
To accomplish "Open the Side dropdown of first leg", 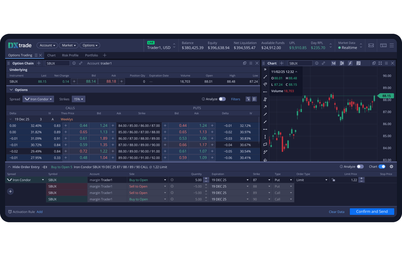I will 147,180.
